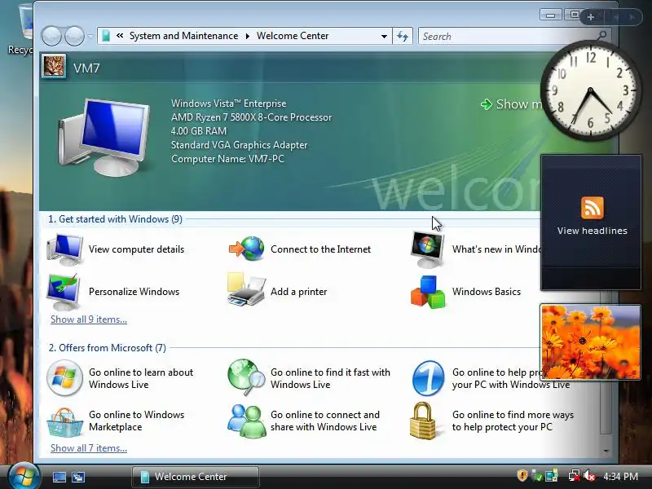Click the connect and share people icon

click(247, 421)
